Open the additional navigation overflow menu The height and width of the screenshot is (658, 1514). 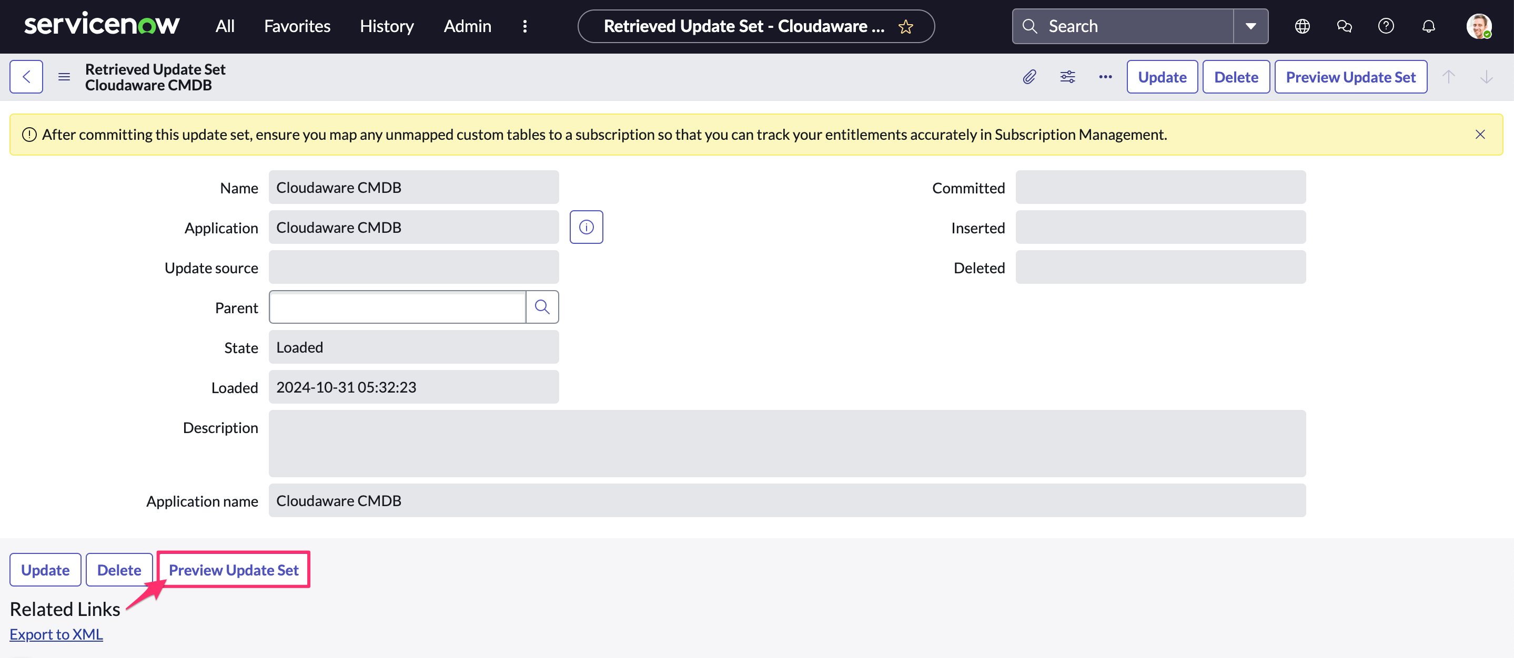pos(525,26)
